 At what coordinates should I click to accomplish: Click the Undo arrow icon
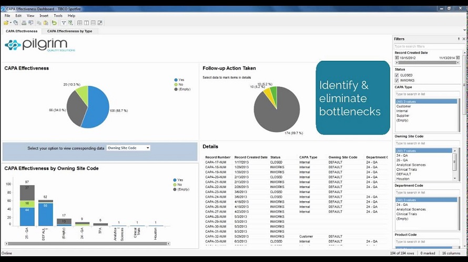point(54,23)
